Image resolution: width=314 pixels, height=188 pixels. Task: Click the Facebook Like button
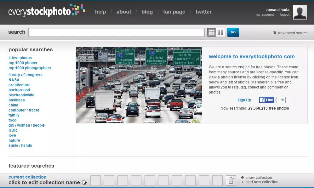tap(266, 100)
